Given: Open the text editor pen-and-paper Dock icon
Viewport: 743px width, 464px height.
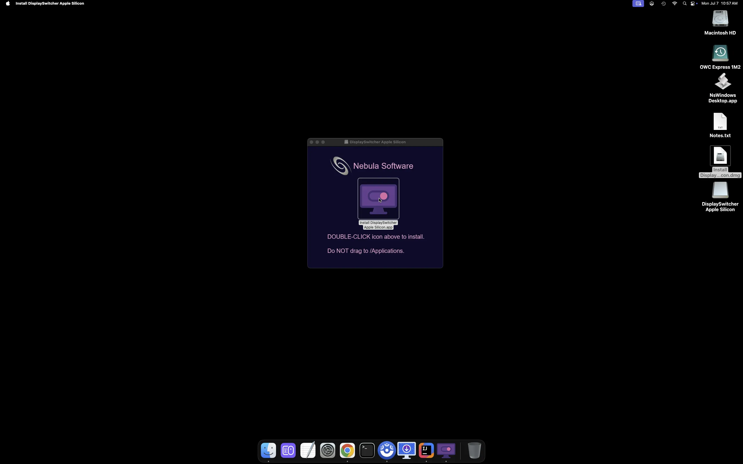Looking at the screenshot, I should pyautogui.click(x=308, y=450).
